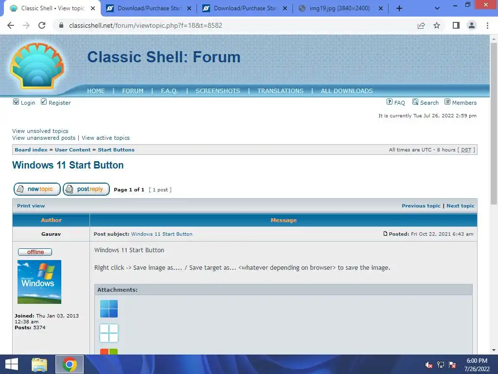Click the author name Gaurav
Screen dimensions: 498x374
click(x=51, y=234)
